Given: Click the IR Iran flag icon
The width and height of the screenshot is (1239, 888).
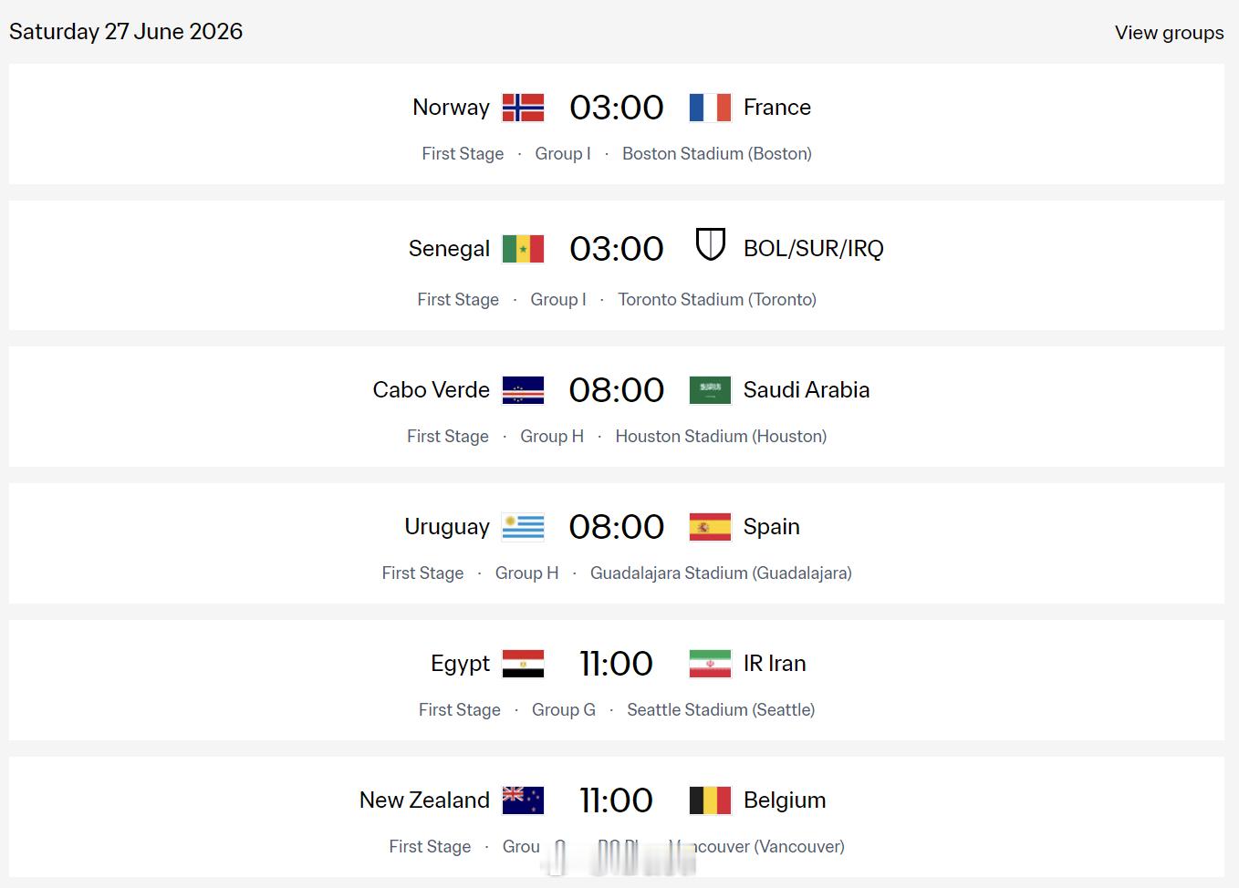Looking at the screenshot, I should pyautogui.click(x=710, y=664).
